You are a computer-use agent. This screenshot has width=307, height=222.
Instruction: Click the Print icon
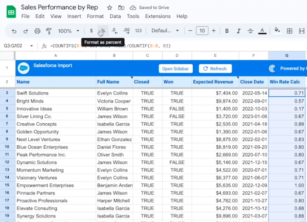37,31
